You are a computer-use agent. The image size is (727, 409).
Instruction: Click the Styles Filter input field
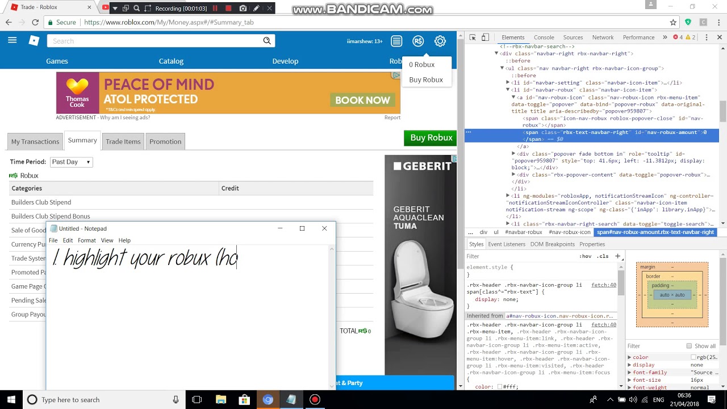pyautogui.click(x=520, y=256)
